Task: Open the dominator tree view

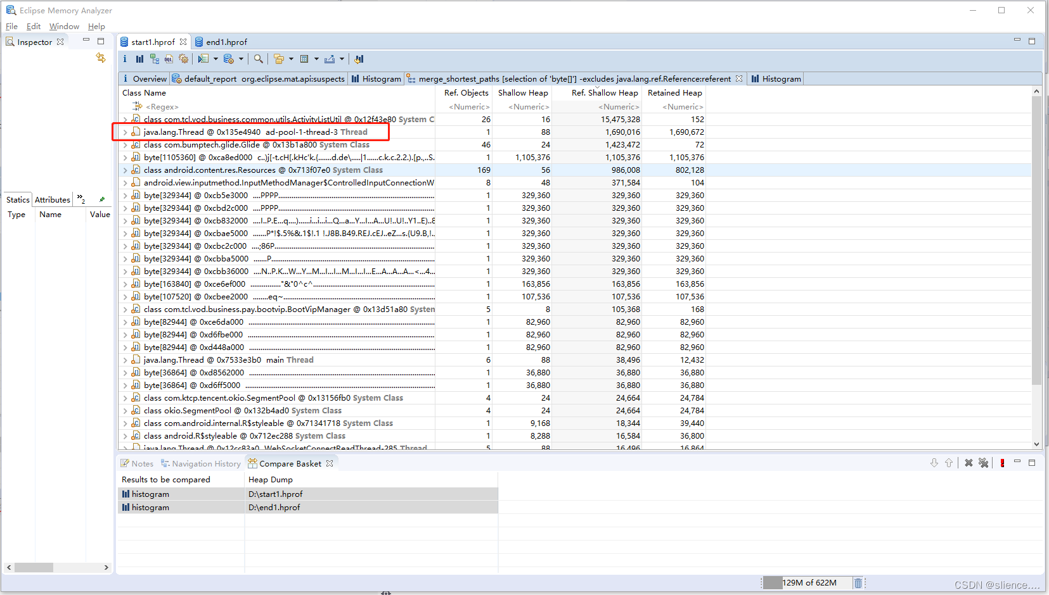Action: coord(155,59)
